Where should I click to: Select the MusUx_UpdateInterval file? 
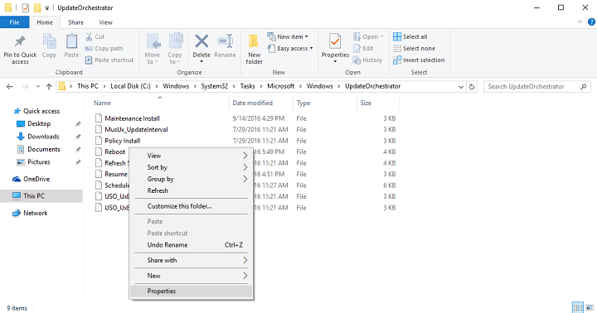136,129
